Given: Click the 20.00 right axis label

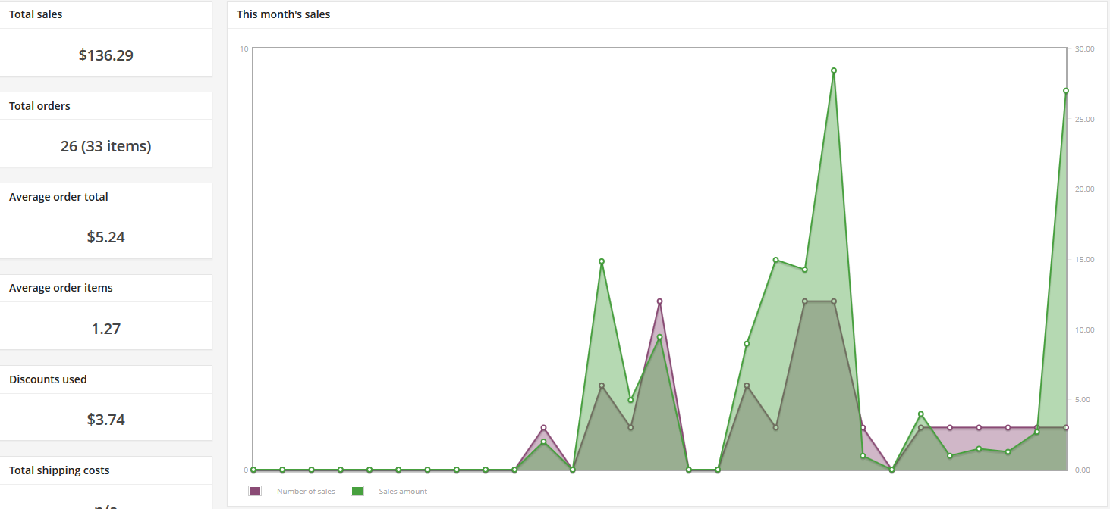Looking at the screenshot, I should coord(1085,189).
